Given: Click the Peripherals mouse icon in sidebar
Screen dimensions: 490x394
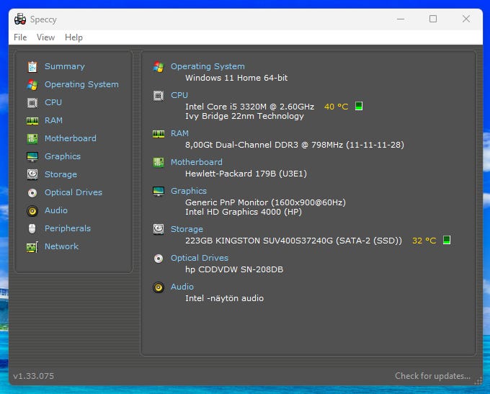Looking at the screenshot, I should (x=32, y=229).
